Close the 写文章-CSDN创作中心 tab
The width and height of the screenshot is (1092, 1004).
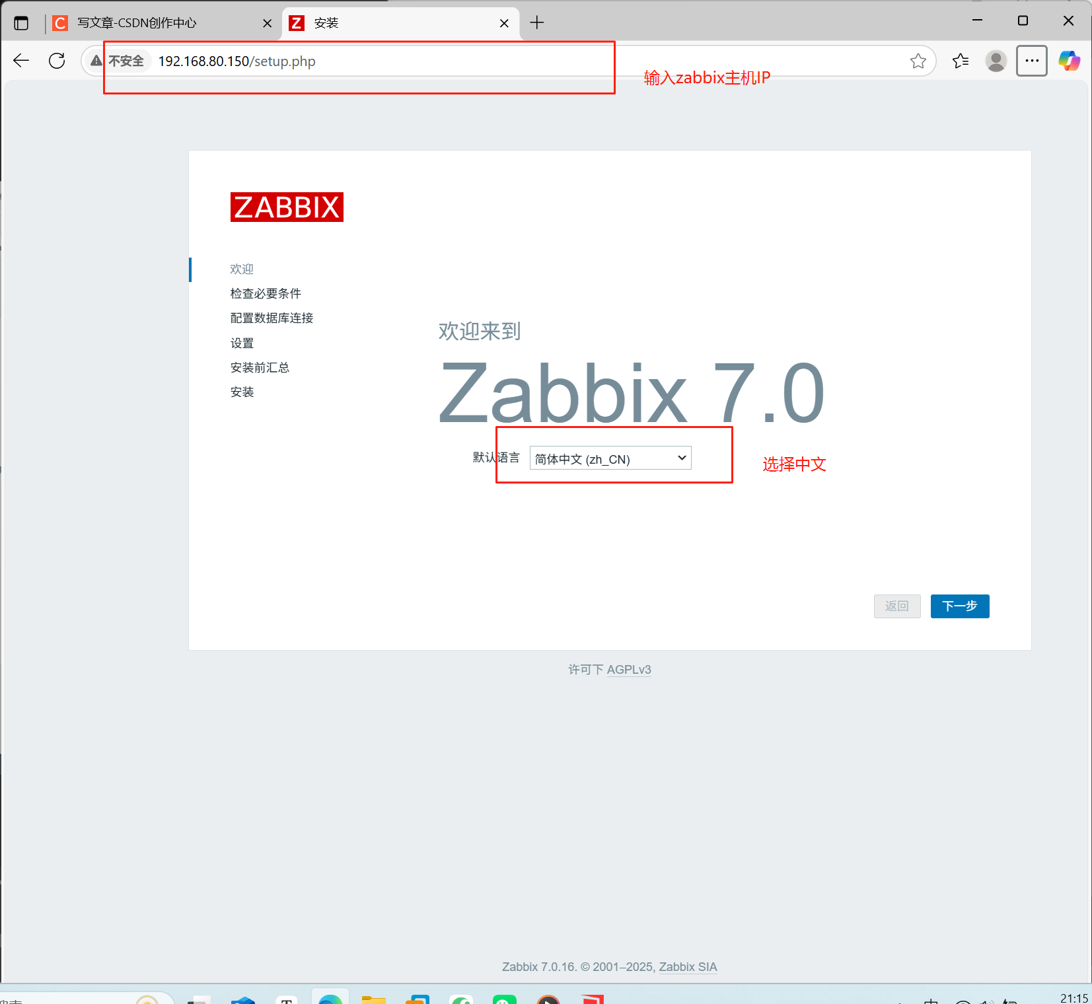click(268, 23)
